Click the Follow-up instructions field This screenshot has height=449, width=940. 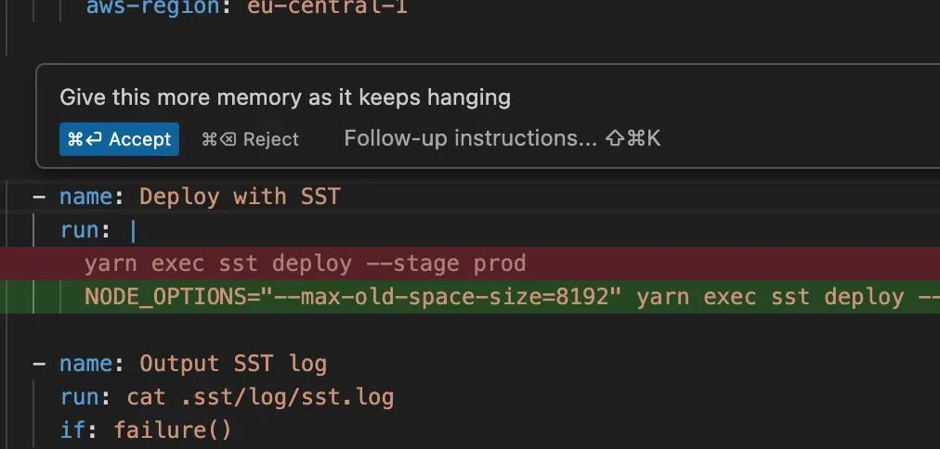click(x=470, y=138)
